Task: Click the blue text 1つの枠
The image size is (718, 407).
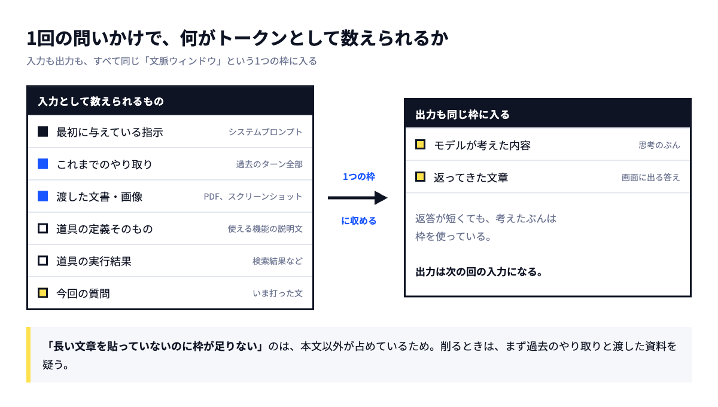Action: [x=359, y=177]
